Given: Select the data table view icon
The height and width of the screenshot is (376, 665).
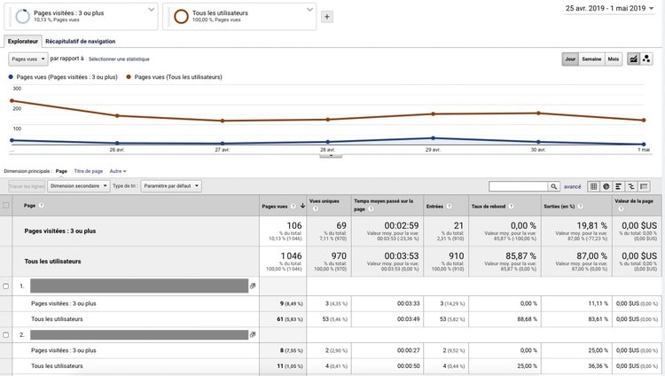Looking at the screenshot, I should pyautogui.click(x=593, y=186).
